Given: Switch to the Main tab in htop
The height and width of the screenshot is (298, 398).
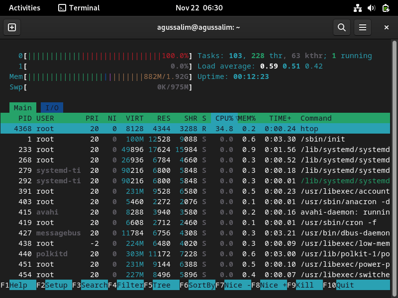Looking at the screenshot, I should pos(23,108).
